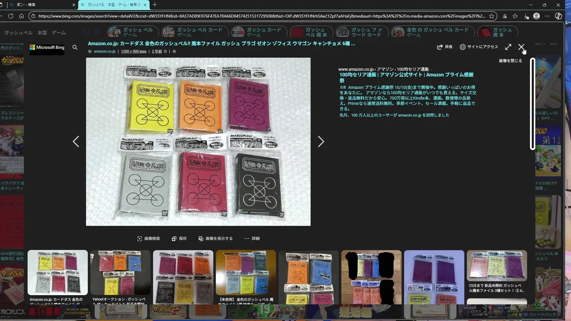The height and width of the screenshot is (321, 571).
Task: Click the Microsoft Bing logo
Action: coord(47,47)
